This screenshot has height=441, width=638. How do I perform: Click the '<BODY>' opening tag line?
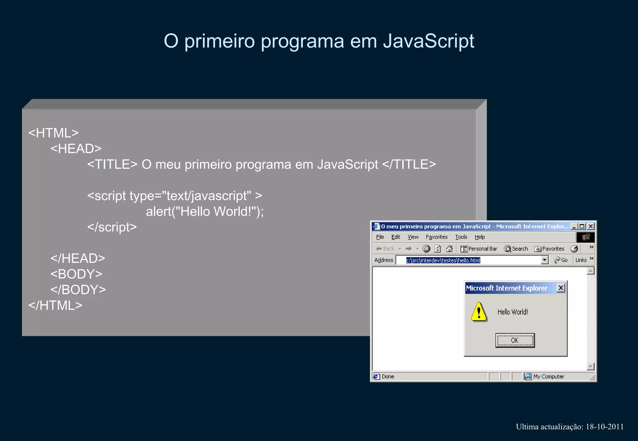(x=76, y=274)
